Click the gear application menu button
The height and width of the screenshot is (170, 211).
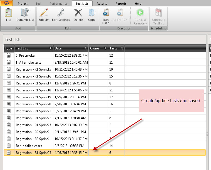click(x=6, y=3)
